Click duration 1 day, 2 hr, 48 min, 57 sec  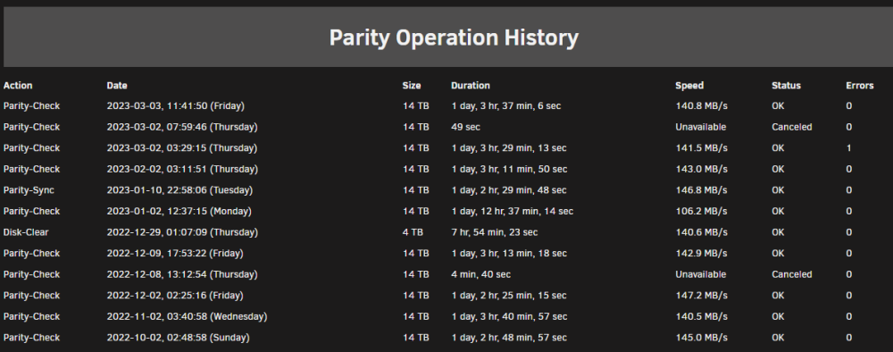pyautogui.click(x=509, y=338)
